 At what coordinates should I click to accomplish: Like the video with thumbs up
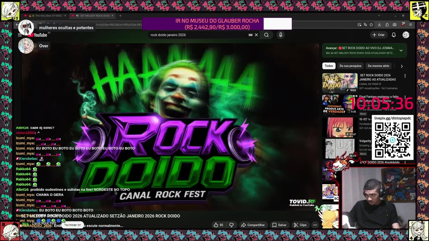219,225
